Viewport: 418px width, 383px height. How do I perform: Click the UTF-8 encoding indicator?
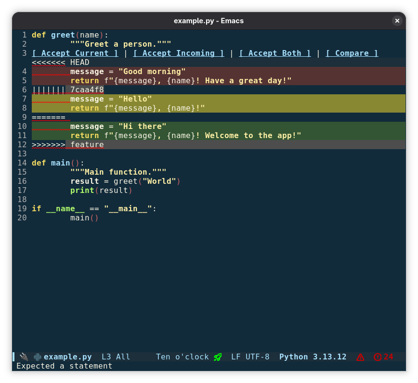(258, 357)
